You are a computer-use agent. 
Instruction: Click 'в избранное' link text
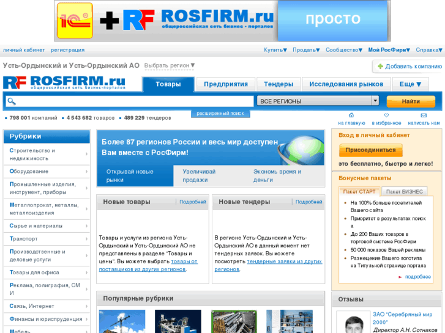[x=386, y=123]
